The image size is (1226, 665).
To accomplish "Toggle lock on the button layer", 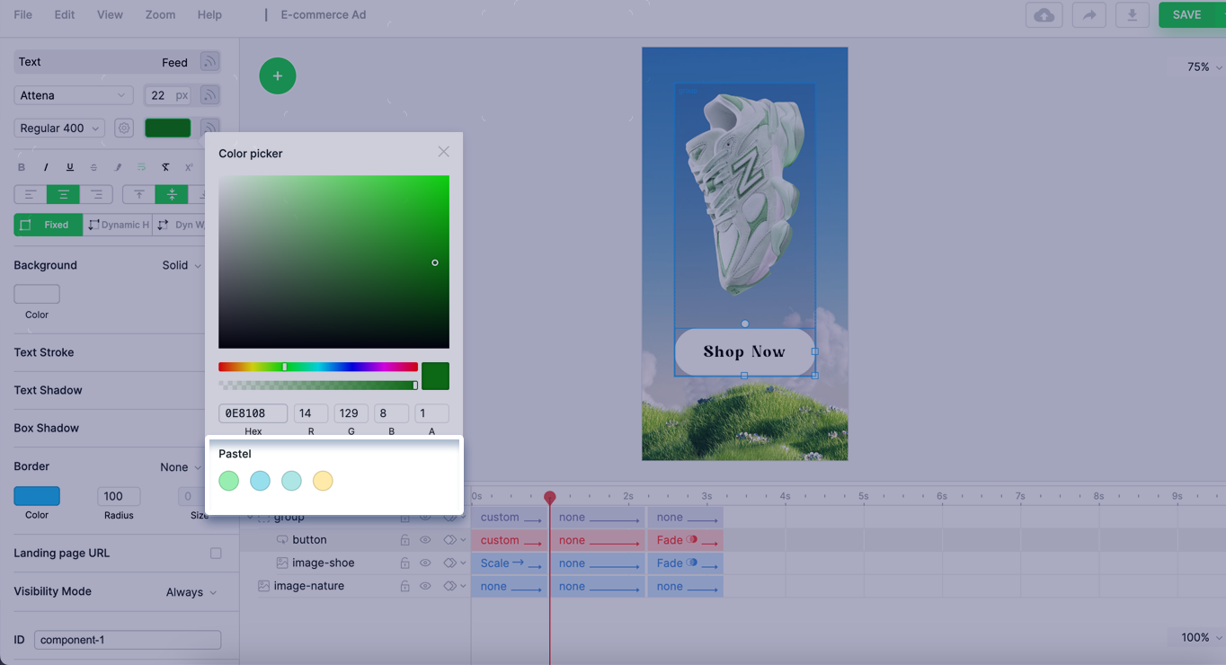I will 404,540.
